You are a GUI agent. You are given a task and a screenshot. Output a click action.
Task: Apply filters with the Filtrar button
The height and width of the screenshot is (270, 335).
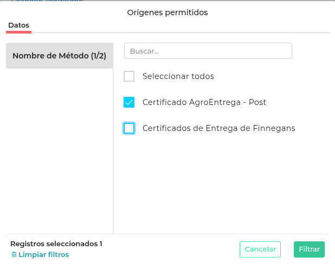[309, 249]
